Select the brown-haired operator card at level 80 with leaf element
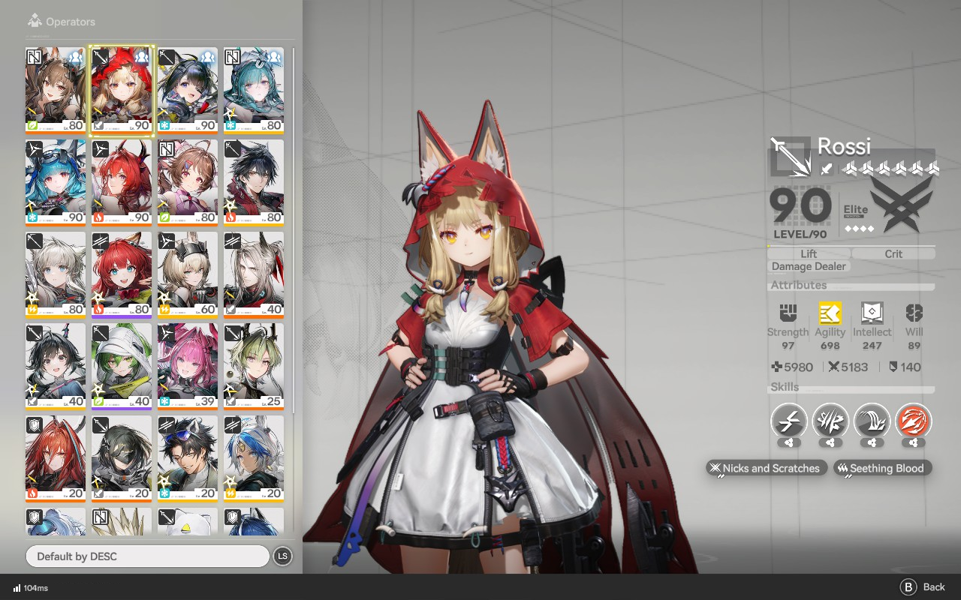The height and width of the screenshot is (600, 961). (x=56, y=91)
